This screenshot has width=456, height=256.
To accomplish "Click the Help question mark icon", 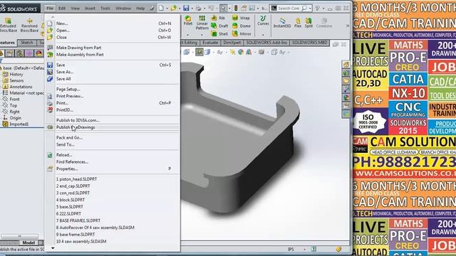I will point(318,8).
